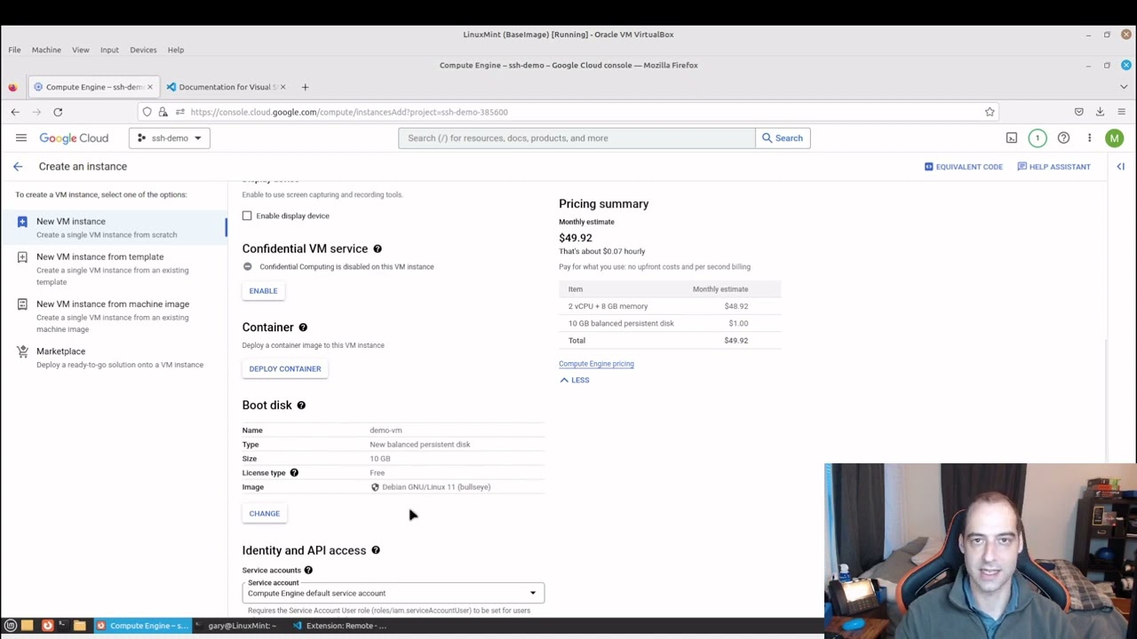Check the Enable display device checkbox
Screen dimensions: 1137x639
point(247,216)
